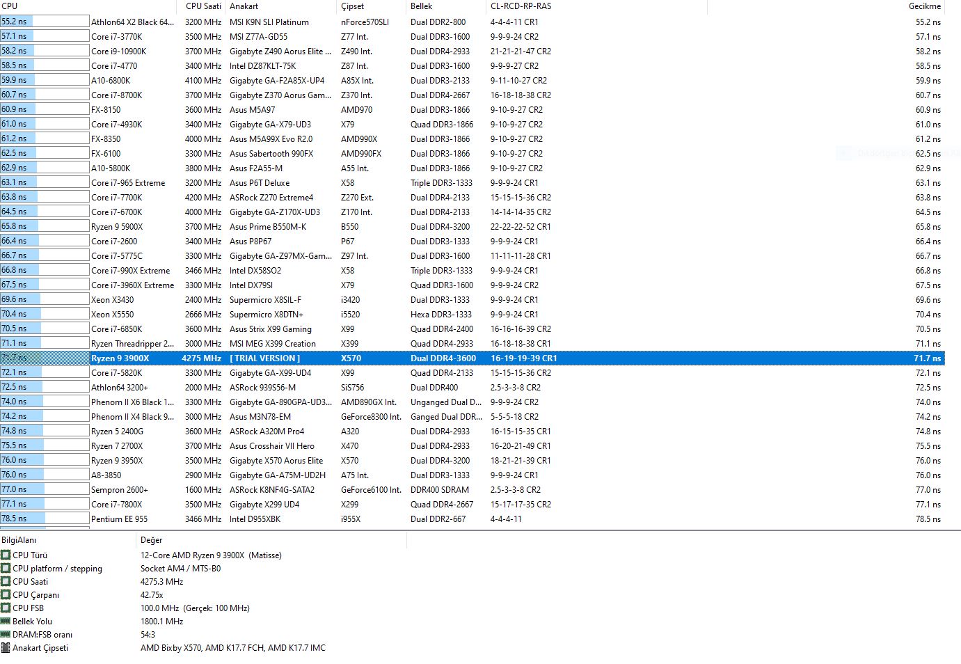Select the Core i7-6700K row

pos(472,212)
